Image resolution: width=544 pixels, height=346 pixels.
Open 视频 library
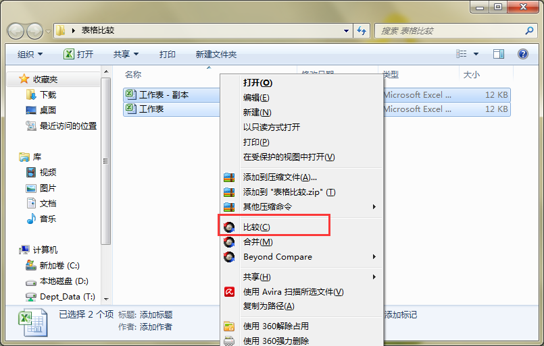(48, 173)
